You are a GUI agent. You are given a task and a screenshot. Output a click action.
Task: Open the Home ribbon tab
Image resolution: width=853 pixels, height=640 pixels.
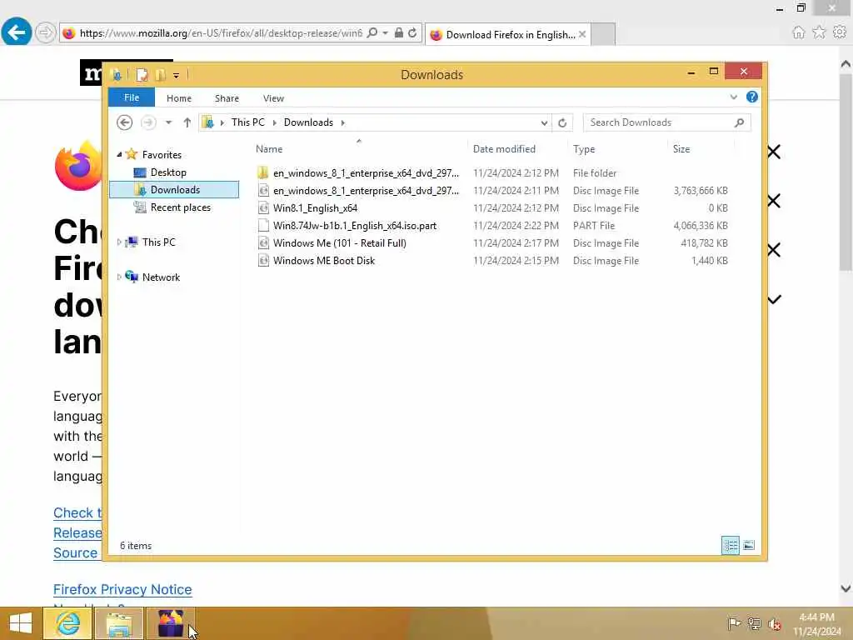coord(179,98)
